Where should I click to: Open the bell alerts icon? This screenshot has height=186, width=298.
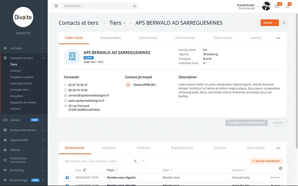pos(288,6)
